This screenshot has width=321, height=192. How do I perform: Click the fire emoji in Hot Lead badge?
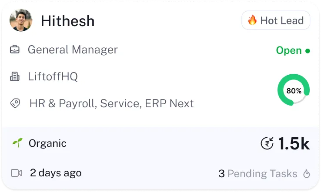coord(252,20)
